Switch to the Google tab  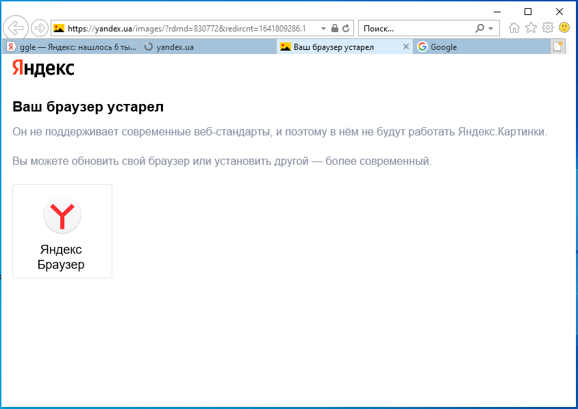point(481,47)
